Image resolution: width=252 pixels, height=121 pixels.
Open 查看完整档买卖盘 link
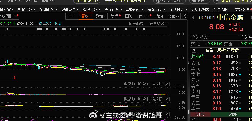(222, 51)
